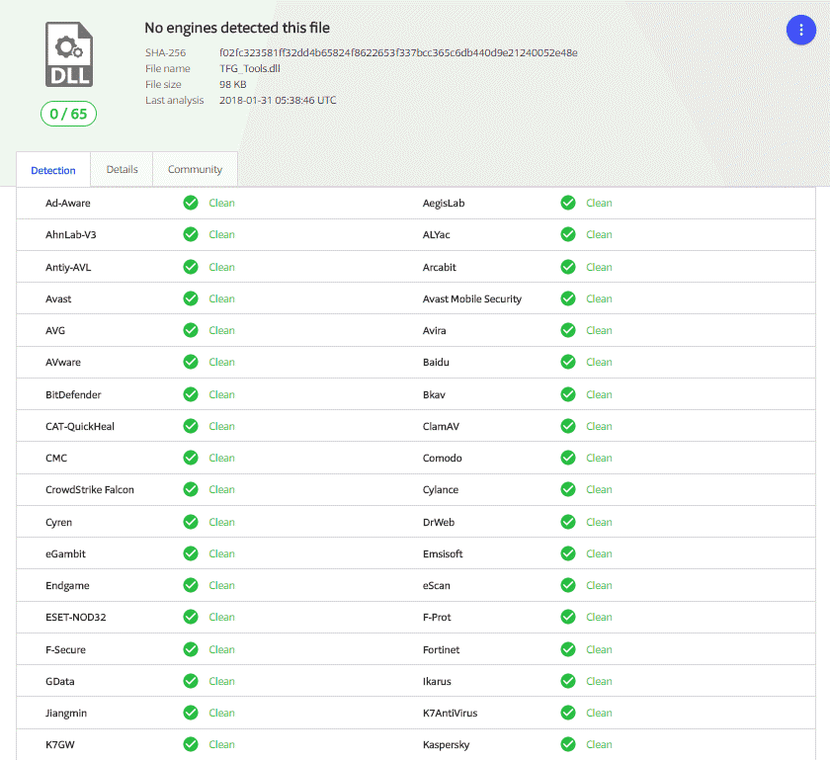Click the CrowdStrike Falcon engine name
Screen dimensions: 830x760
90,490
